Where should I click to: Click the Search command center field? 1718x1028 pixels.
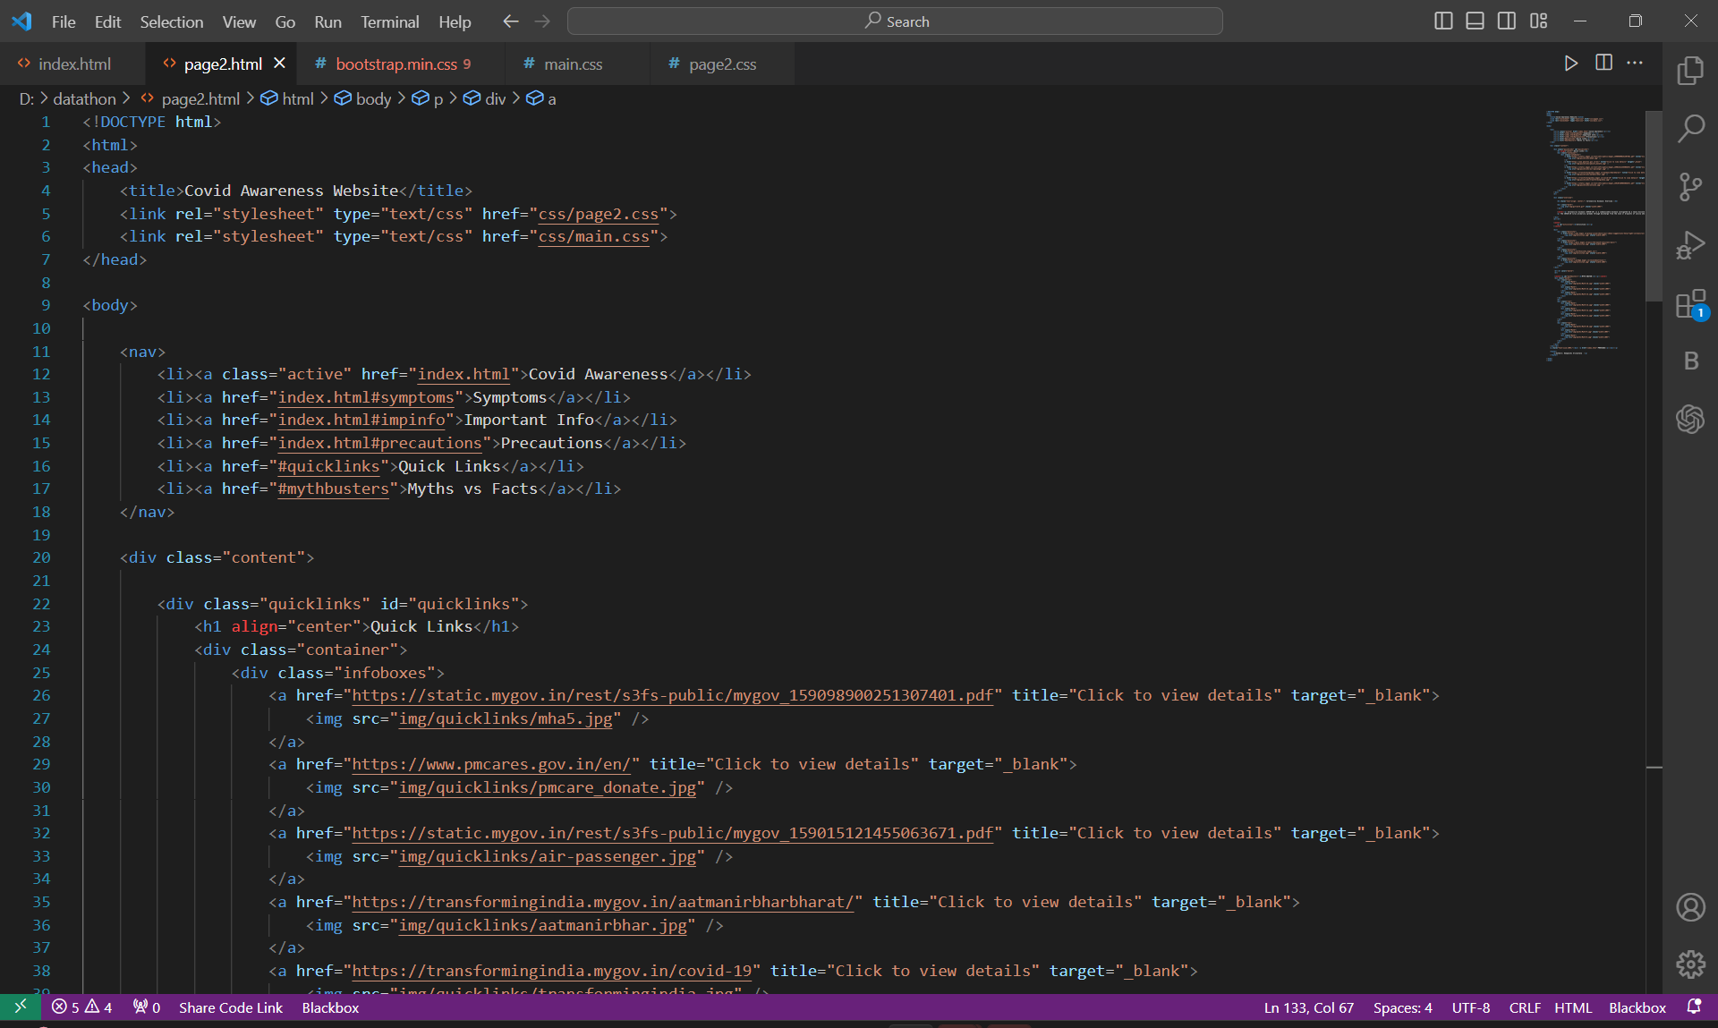coord(895,21)
